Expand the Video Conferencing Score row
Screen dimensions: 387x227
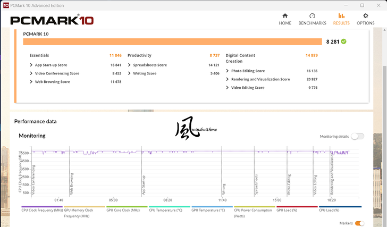pos(31,73)
